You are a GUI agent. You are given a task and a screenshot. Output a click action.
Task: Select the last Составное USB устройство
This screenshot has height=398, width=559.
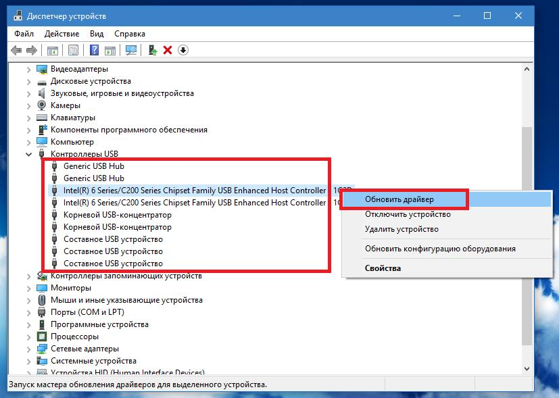113,264
